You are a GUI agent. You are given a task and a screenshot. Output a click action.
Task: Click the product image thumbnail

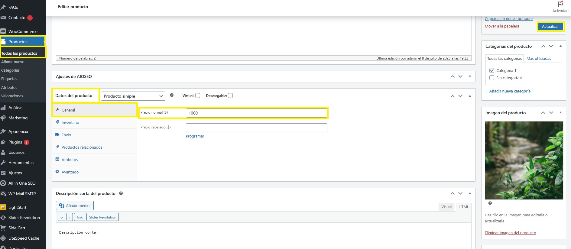click(524, 160)
